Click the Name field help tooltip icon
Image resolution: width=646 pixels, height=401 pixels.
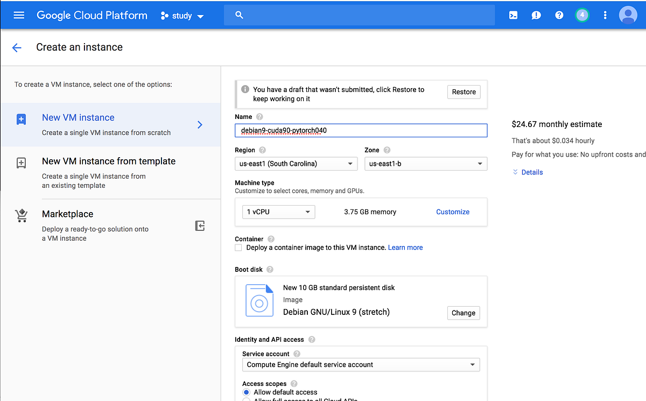pos(259,116)
